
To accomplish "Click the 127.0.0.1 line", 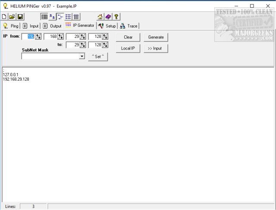I will pos(10,75).
